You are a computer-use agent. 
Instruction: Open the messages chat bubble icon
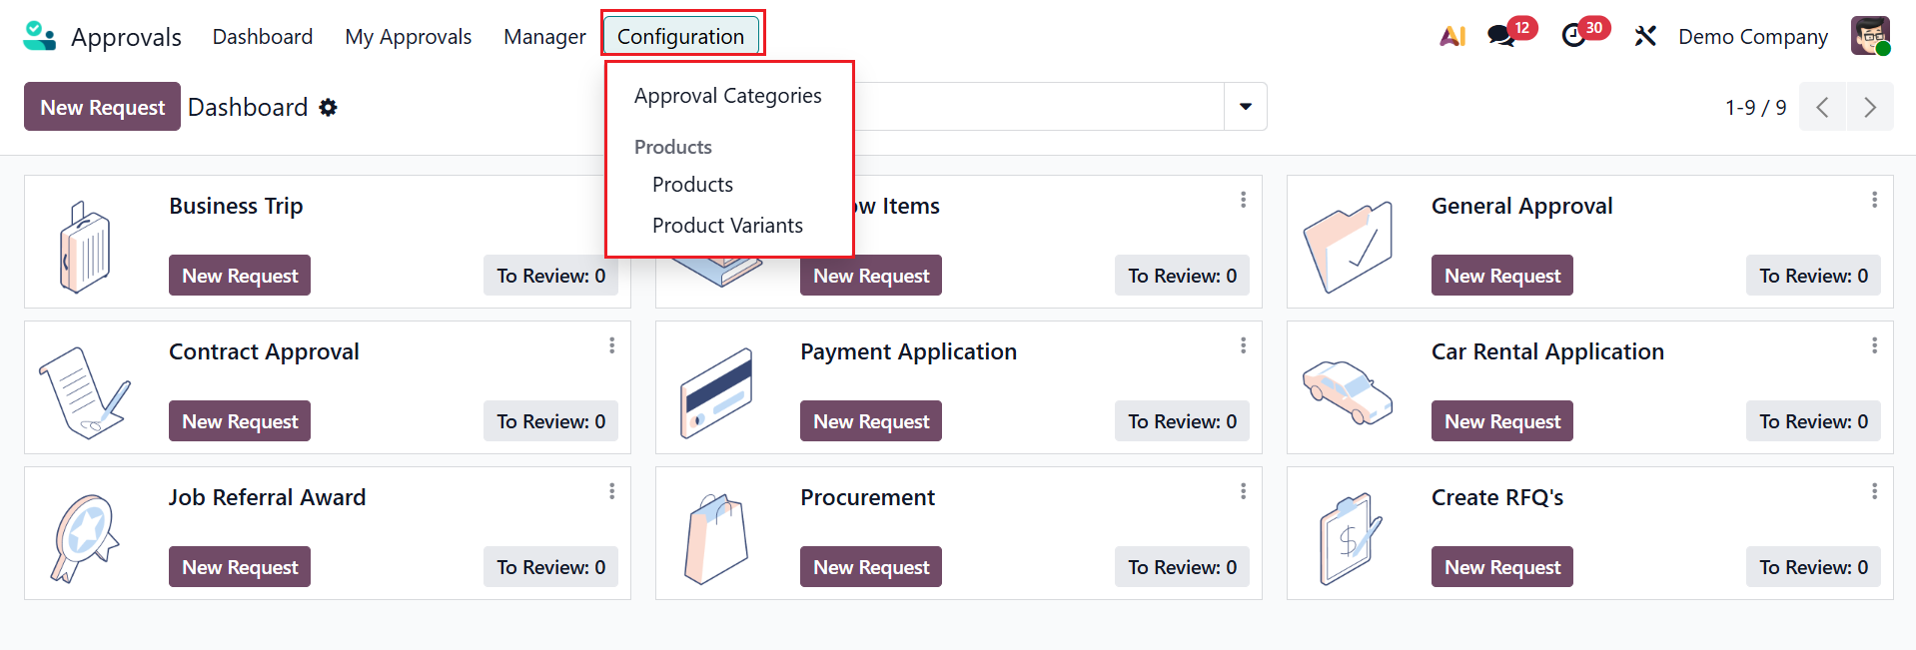point(1500,37)
